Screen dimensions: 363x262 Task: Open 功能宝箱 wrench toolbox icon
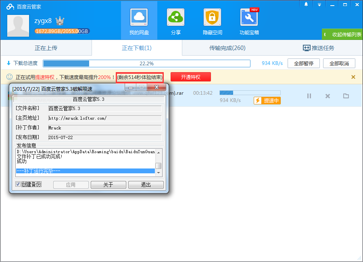(x=249, y=17)
